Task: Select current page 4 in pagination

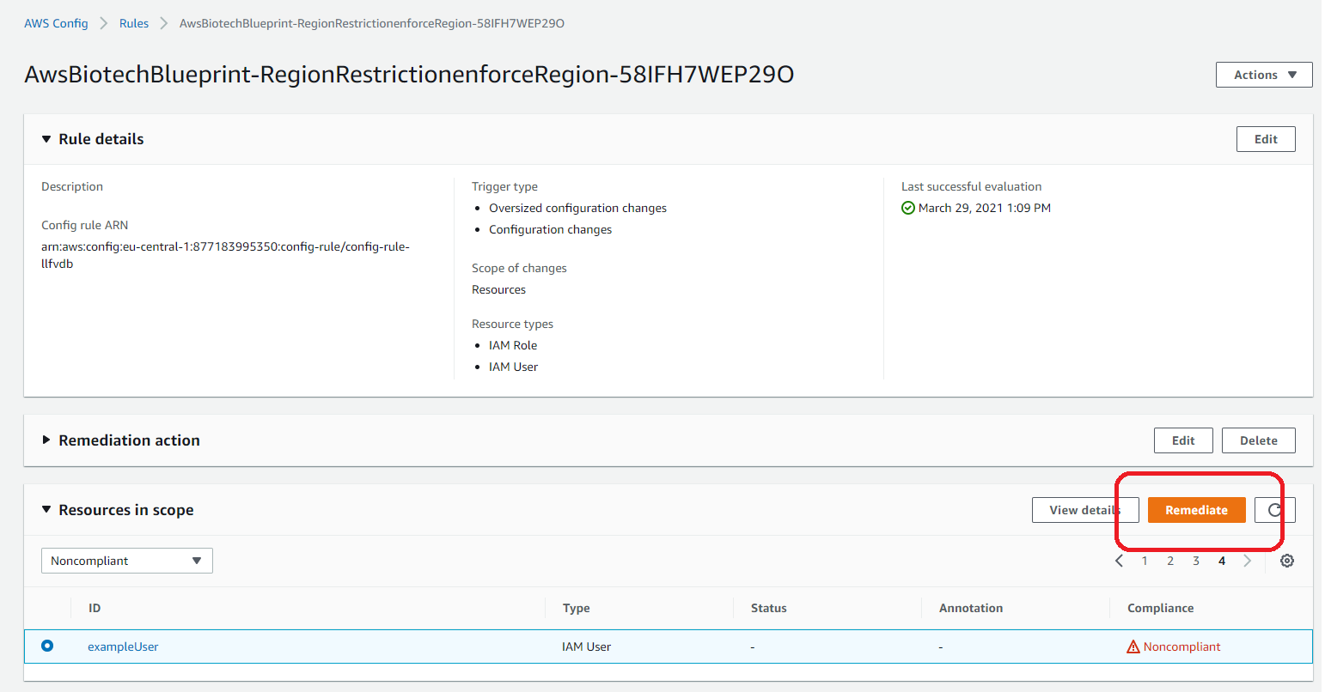Action: (x=1222, y=561)
